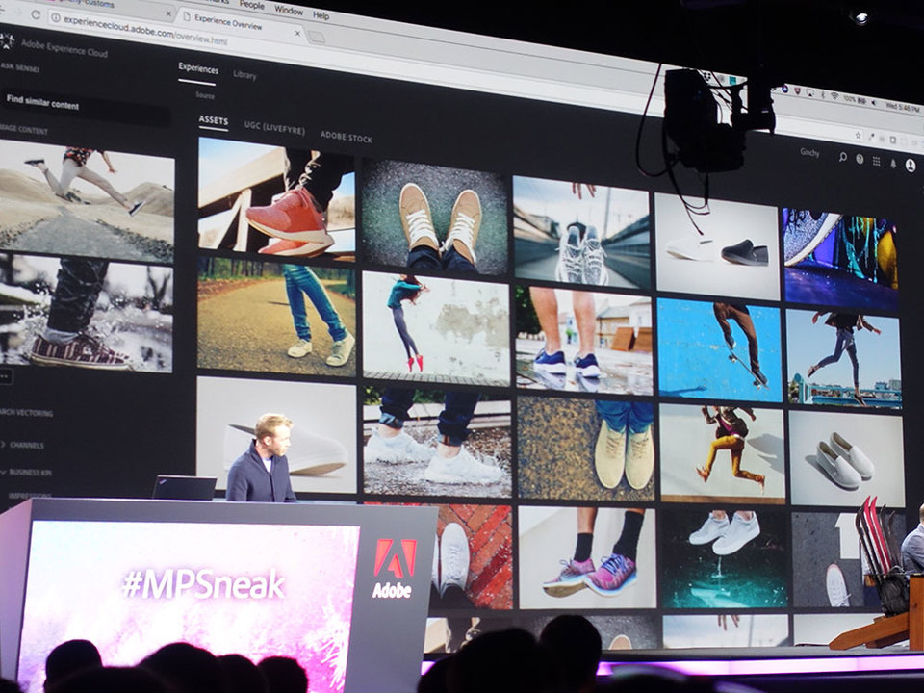Screen dimensions: 924x693
Task: Reload the page with browser refresh icon
Action: coord(36,14)
